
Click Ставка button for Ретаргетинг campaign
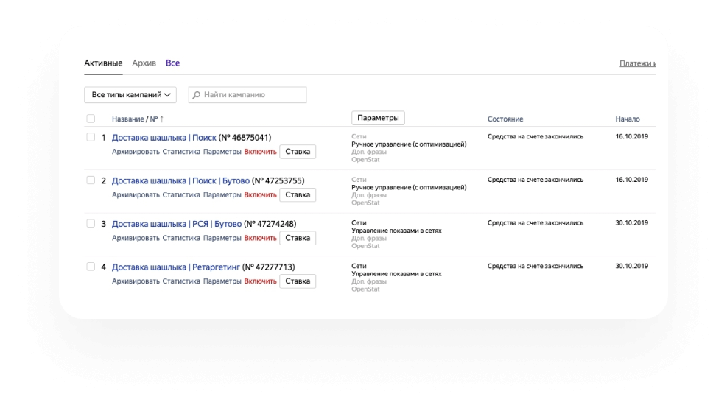tap(298, 281)
